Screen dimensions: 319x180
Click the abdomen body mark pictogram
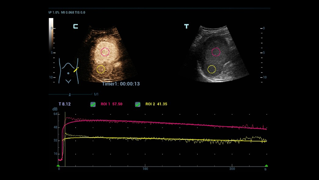[x=68, y=71]
